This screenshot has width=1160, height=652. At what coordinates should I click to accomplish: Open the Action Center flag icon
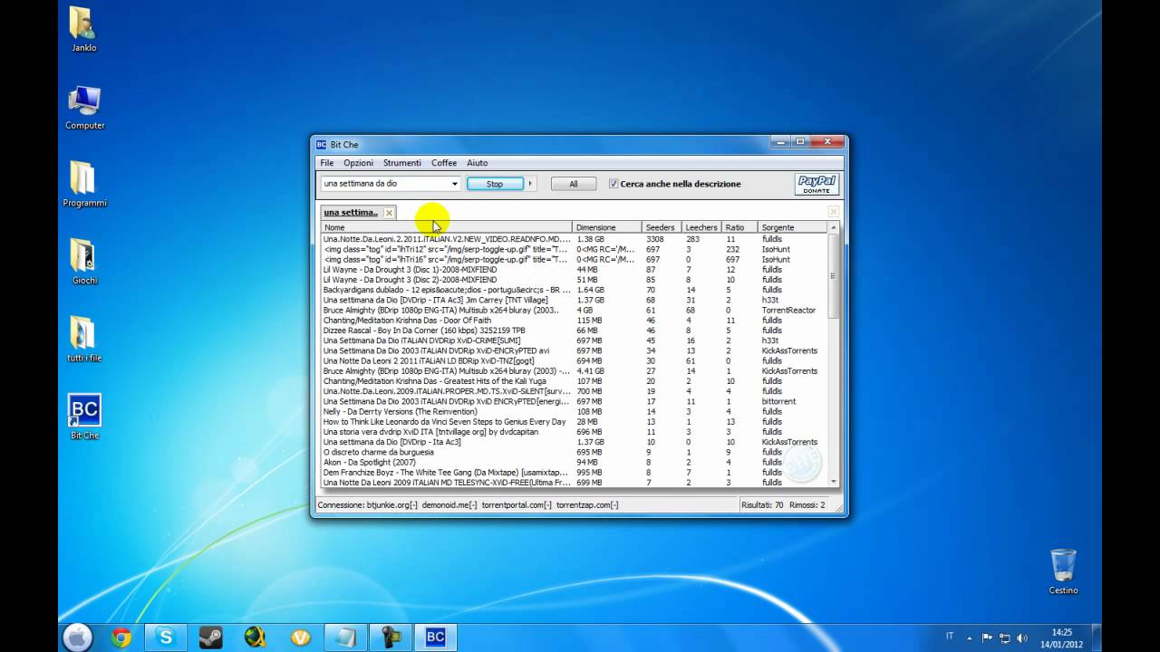coord(987,638)
